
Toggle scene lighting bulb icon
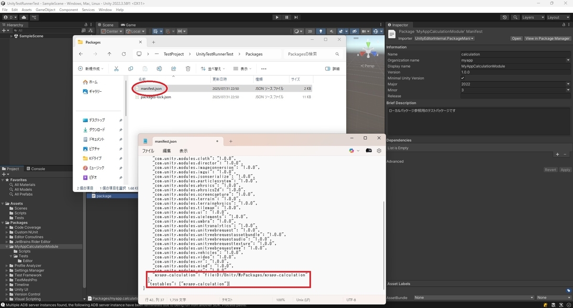click(x=321, y=32)
